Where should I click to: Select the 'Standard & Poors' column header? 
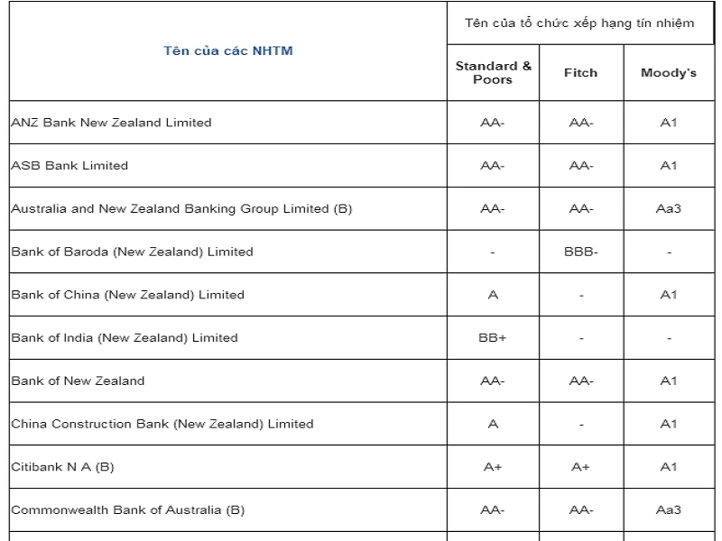point(493,73)
